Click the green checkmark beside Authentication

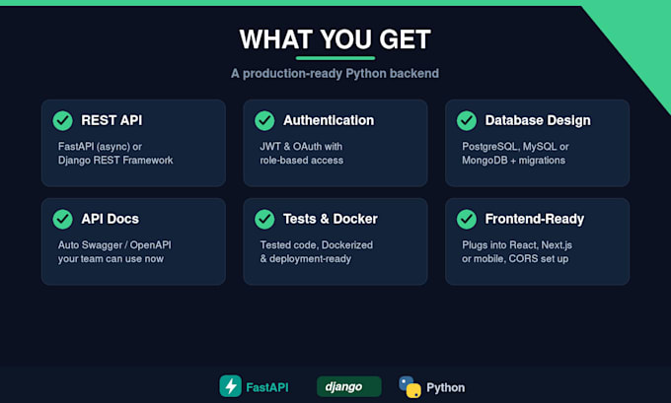point(264,120)
